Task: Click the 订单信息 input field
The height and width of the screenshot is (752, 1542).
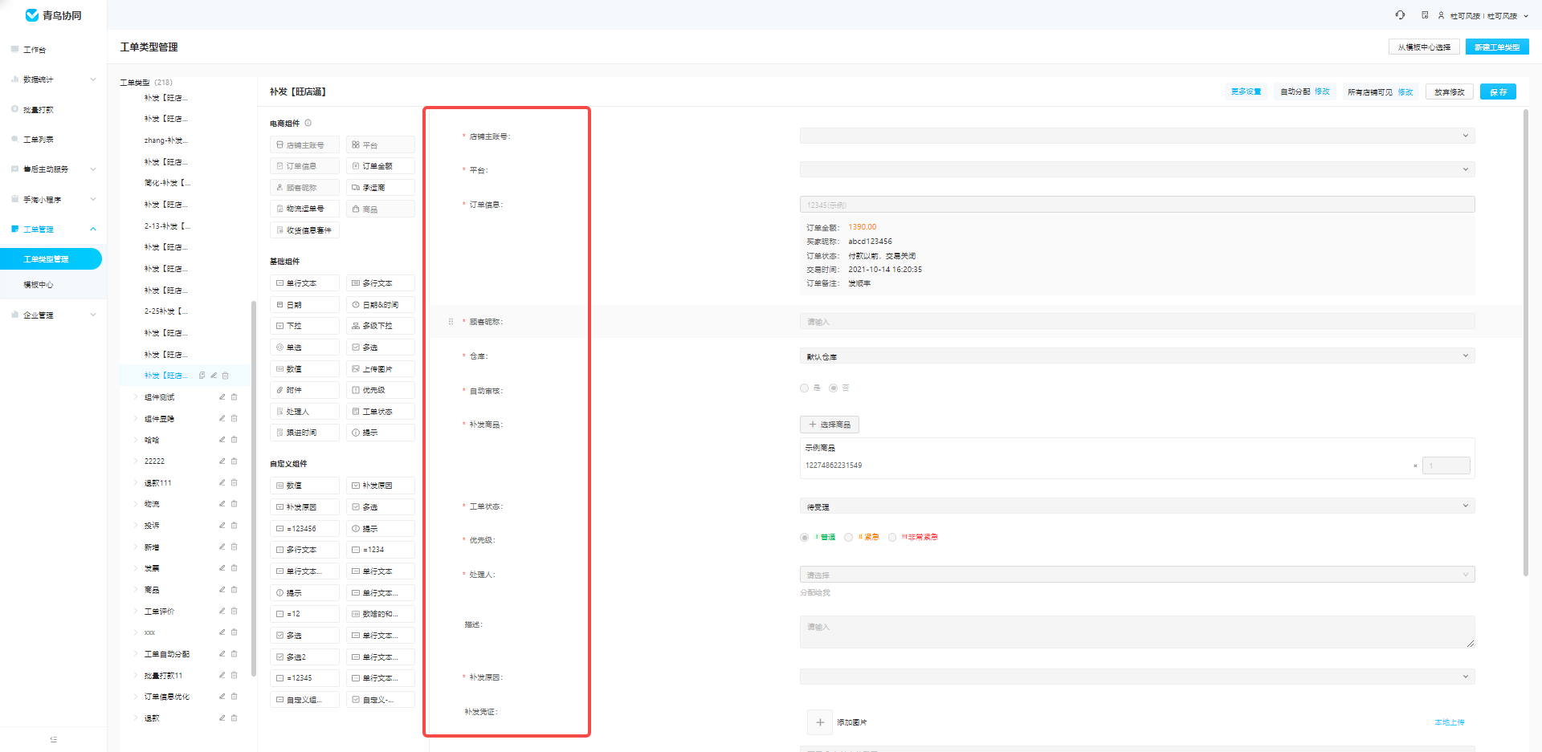Action: (1137, 205)
